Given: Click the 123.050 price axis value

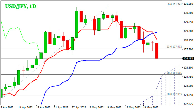Looking at the screenshot, I should pyautogui.click(x=188, y=95).
